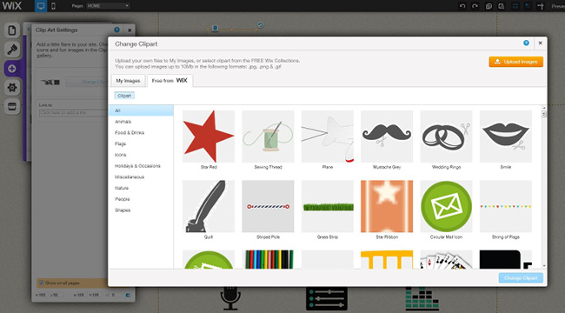Open the Pages icon in left sidebar
This screenshot has width=565, height=313.
click(x=12, y=30)
